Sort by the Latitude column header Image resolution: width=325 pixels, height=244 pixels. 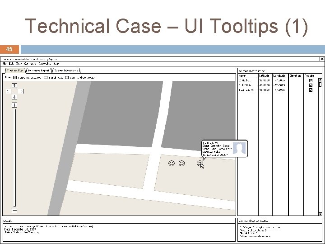click(x=265, y=76)
